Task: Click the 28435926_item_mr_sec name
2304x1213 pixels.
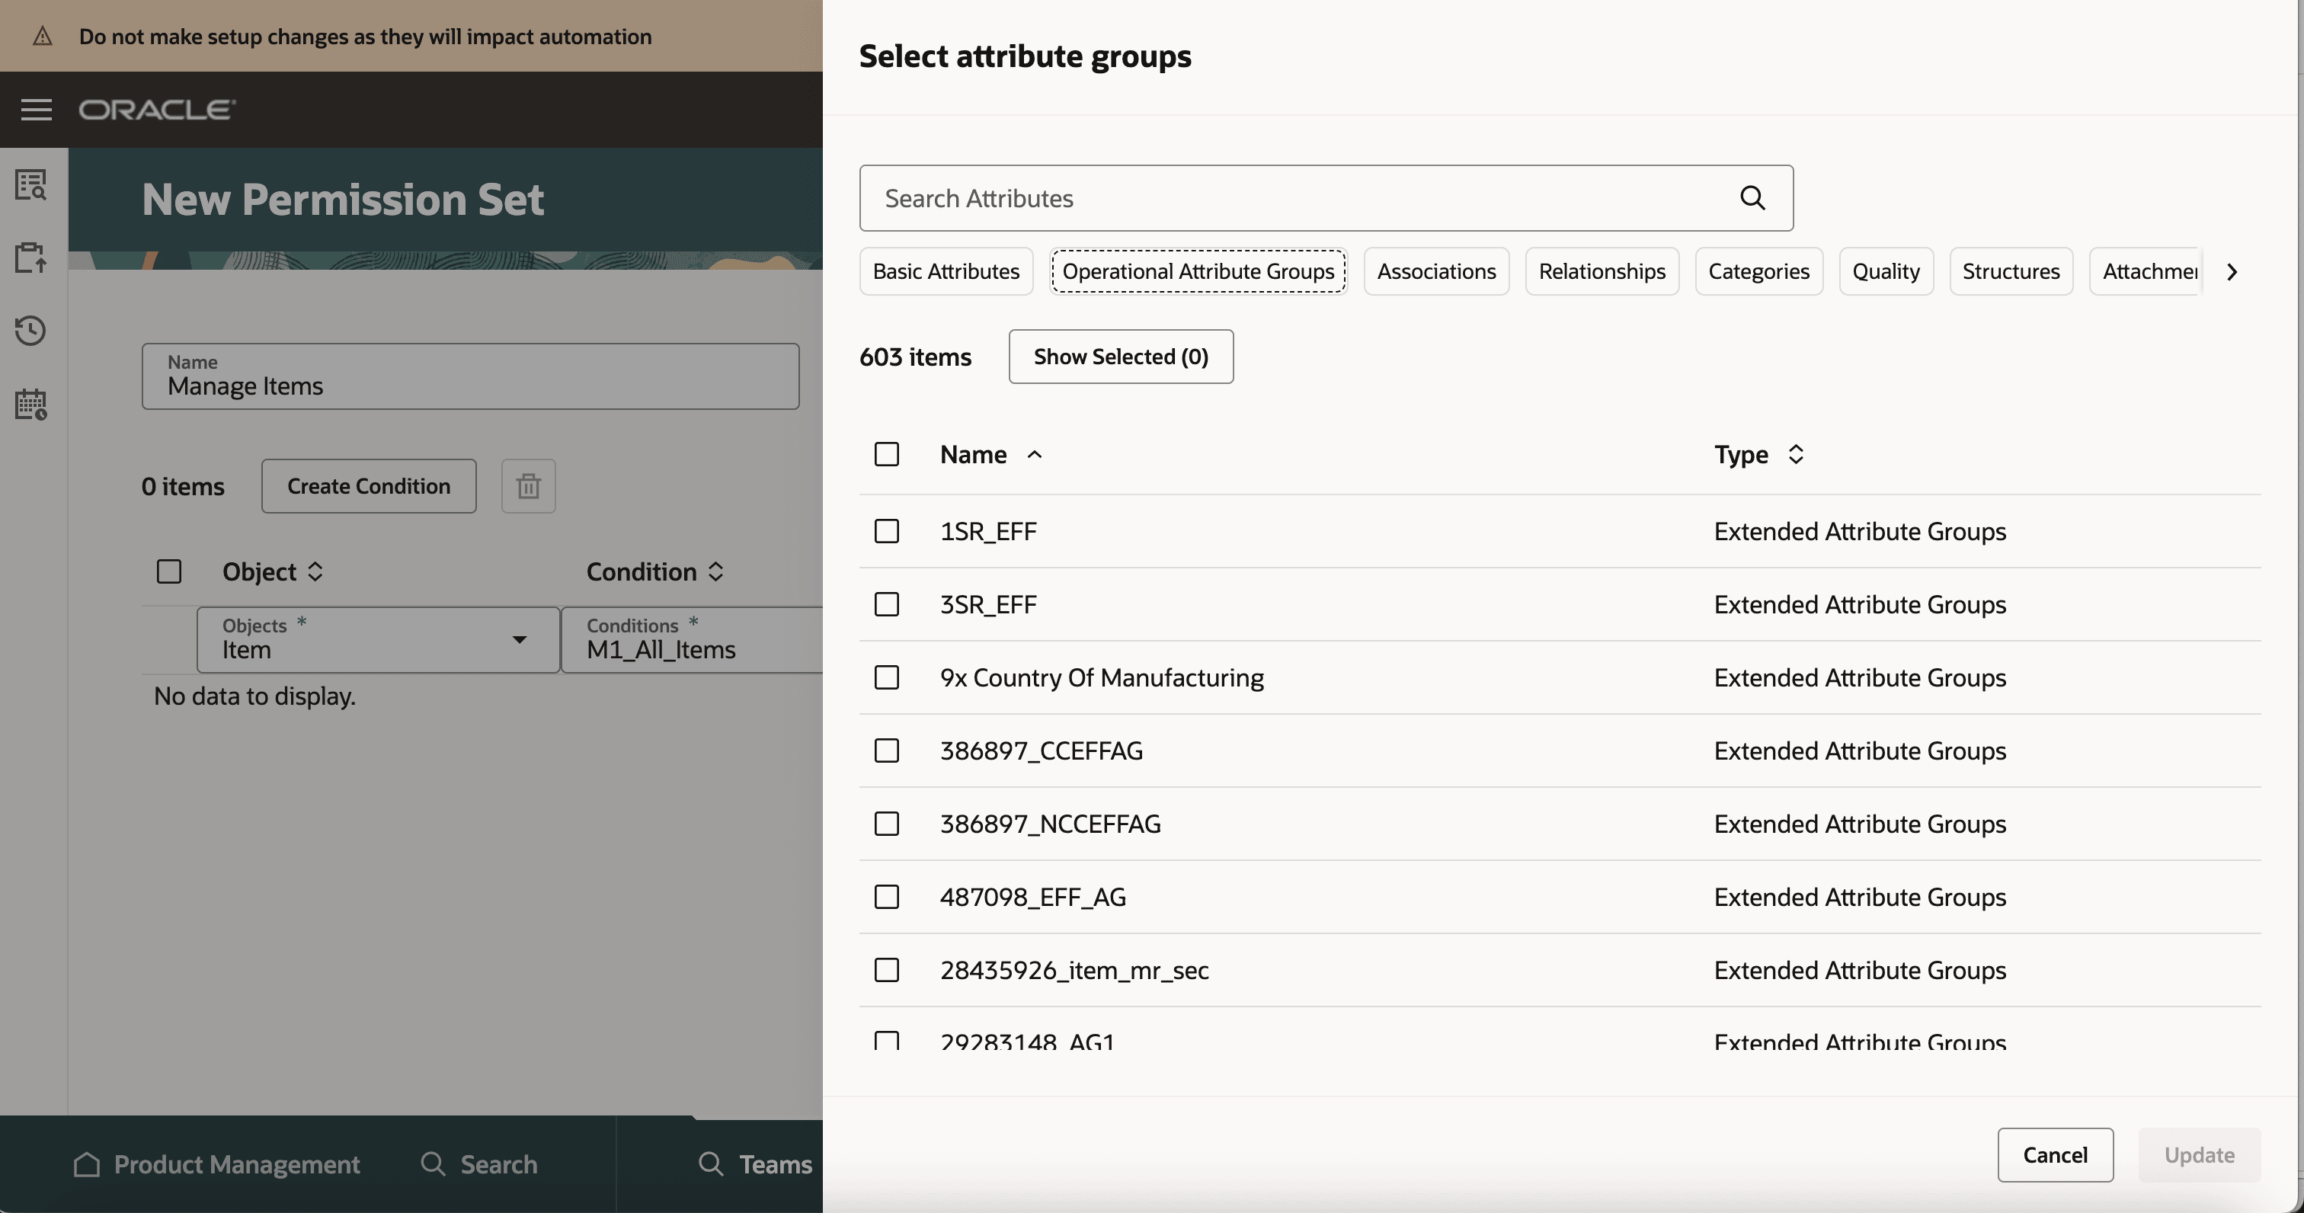Action: click(x=1074, y=971)
